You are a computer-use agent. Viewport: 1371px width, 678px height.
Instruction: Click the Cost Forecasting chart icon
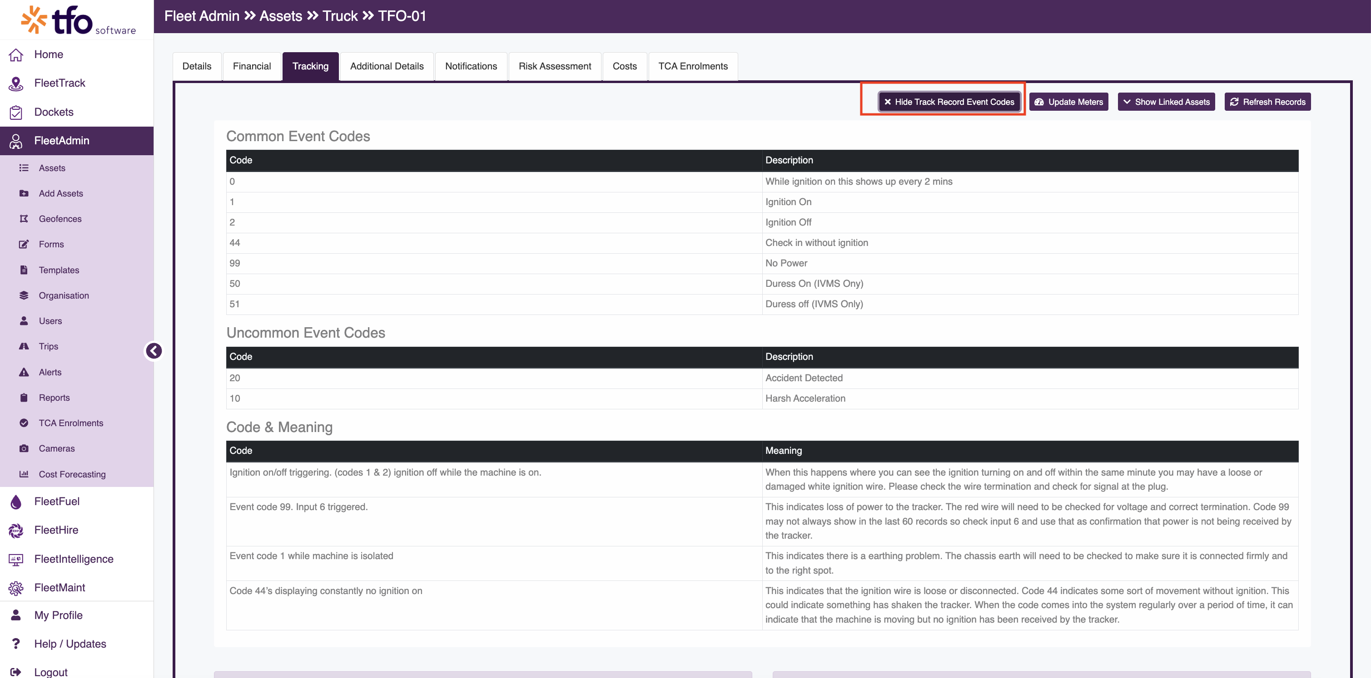(x=24, y=474)
